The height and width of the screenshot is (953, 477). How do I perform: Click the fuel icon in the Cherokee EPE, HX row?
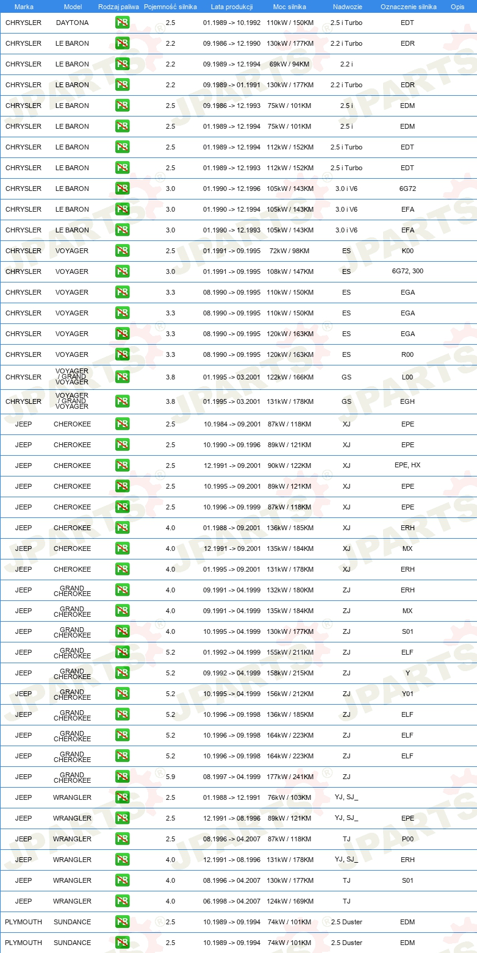click(122, 466)
